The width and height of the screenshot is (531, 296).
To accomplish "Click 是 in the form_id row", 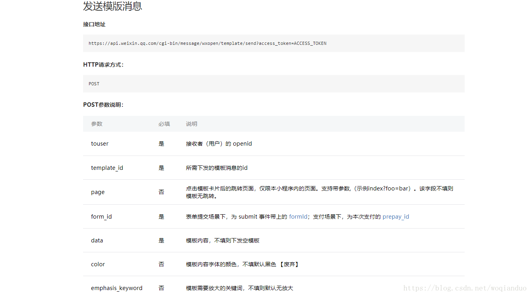I will (161, 217).
